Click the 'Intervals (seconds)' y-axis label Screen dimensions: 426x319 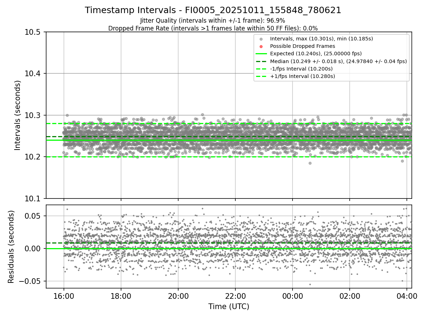tap(18, 115)
